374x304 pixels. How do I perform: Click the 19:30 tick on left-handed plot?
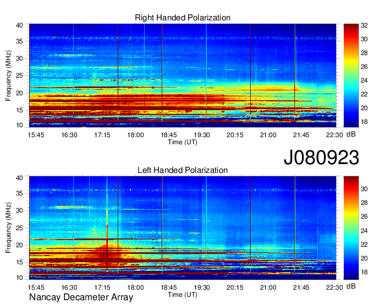[202, 287]
